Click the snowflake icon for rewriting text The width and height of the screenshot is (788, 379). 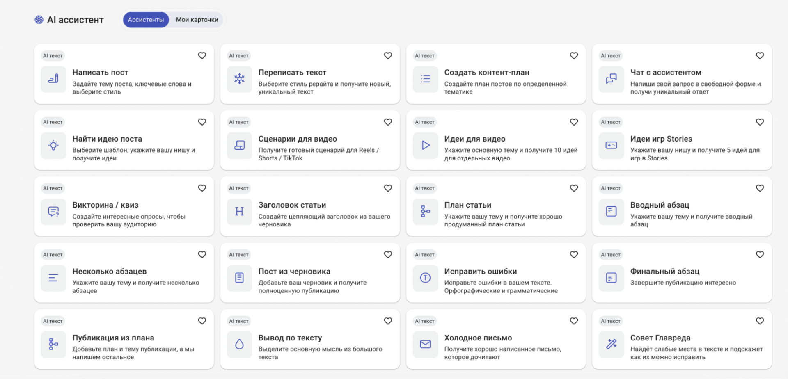pos(239,79)
